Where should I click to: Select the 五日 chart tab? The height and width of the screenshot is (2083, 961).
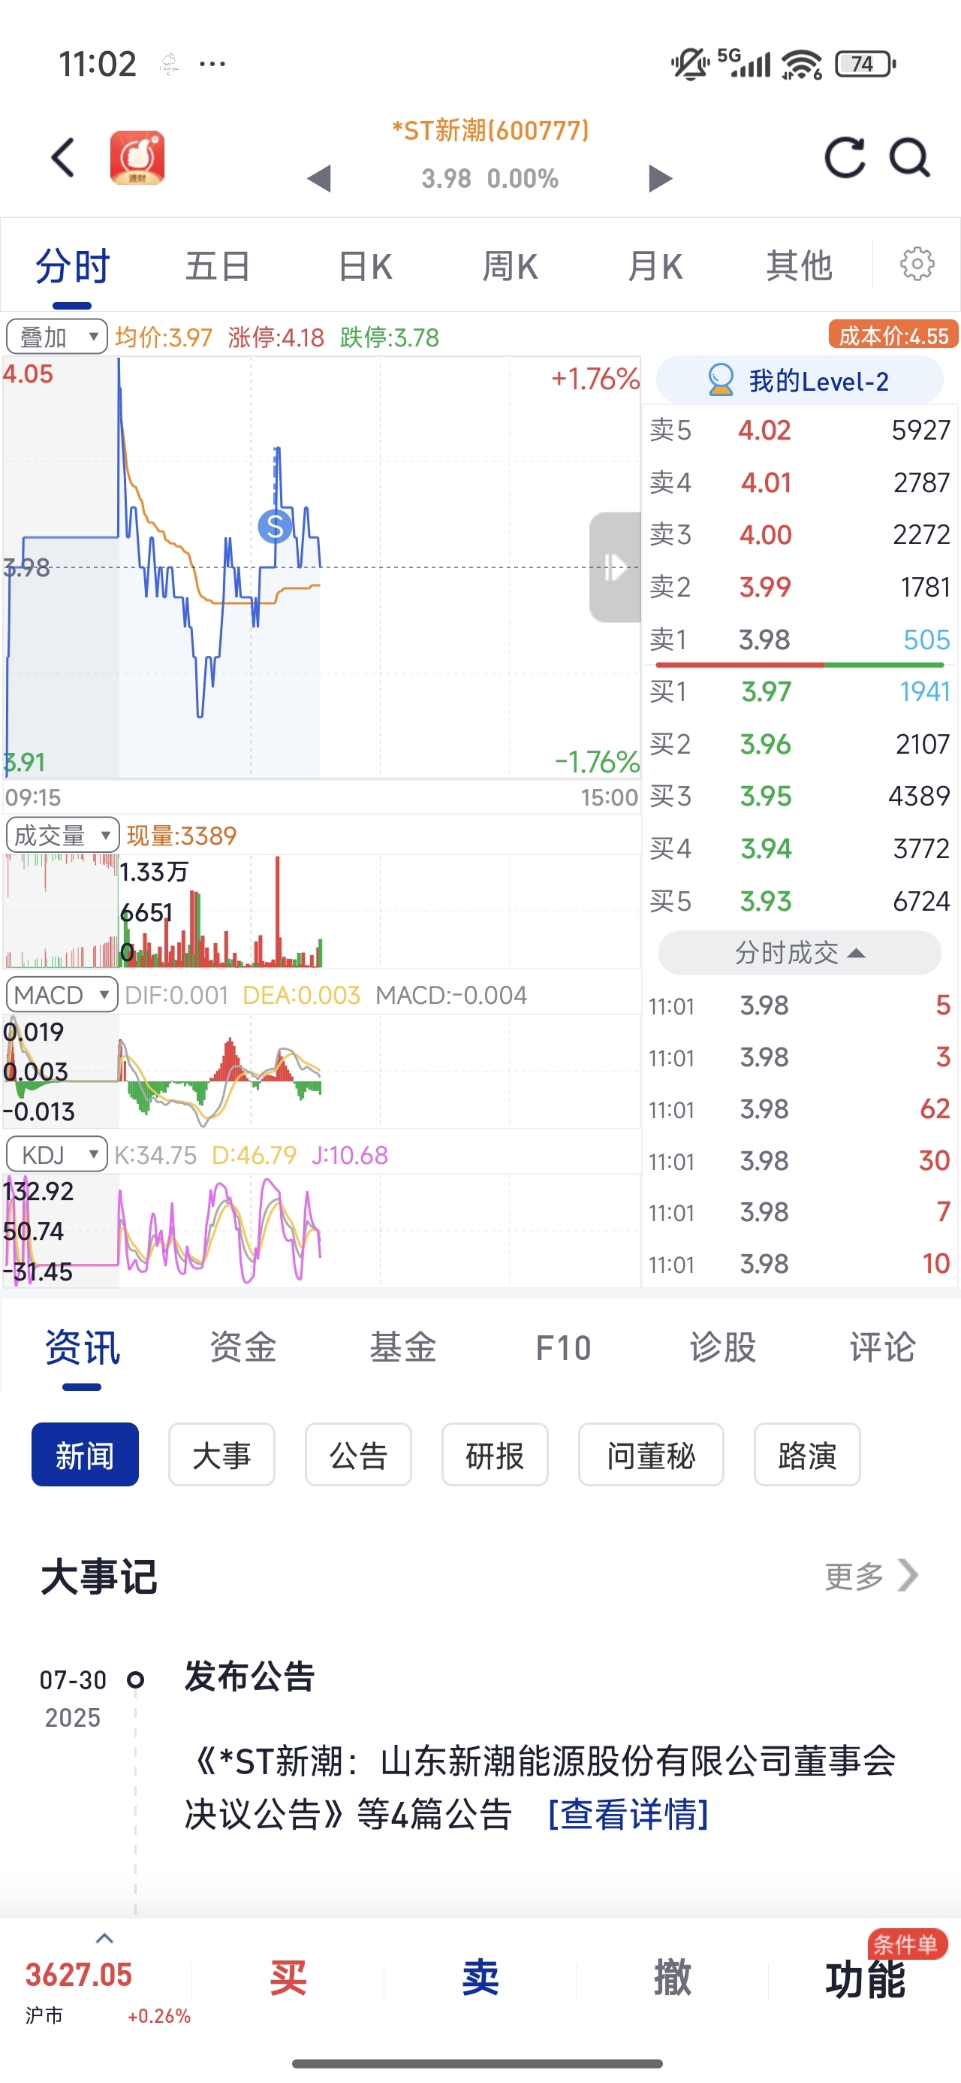tap(218, 266)
